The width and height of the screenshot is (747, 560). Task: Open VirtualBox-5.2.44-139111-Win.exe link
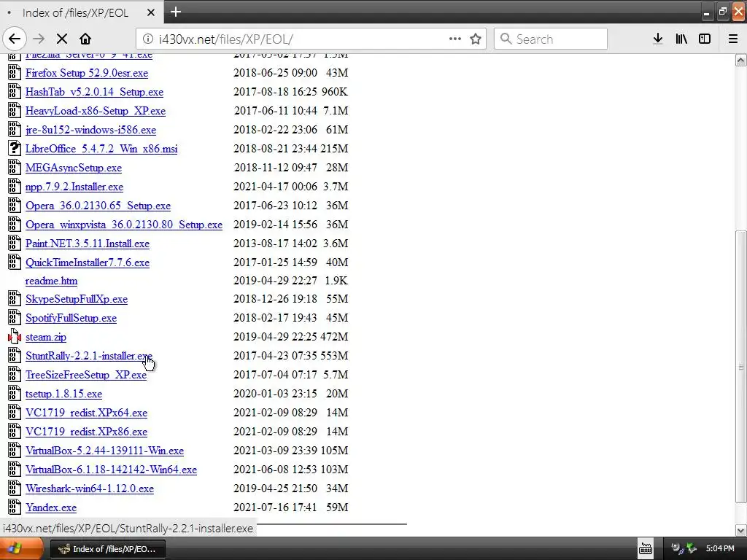pos(104,451)
